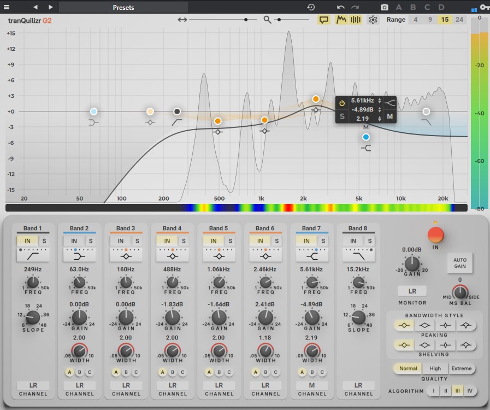Click the zoom slider handle
The image size is (490, 410).
click(279, 20)
